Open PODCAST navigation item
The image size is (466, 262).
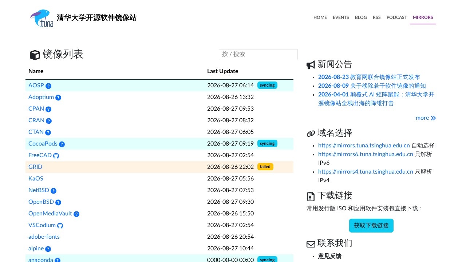click(x=397, y=17)
